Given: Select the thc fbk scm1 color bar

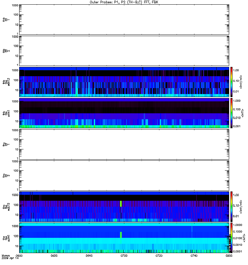Looking at the screenshot, I should coord(231,238).
